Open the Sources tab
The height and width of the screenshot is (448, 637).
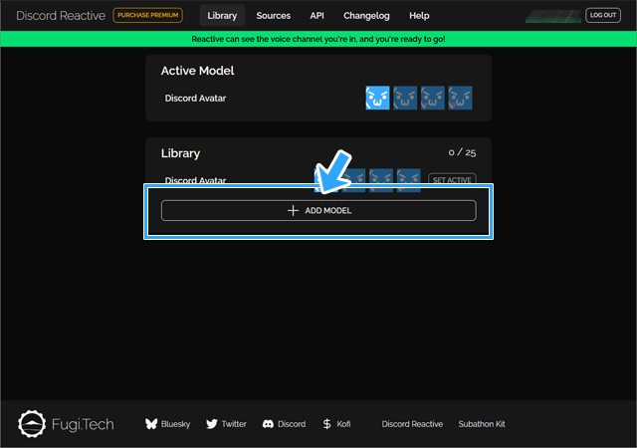274,16
